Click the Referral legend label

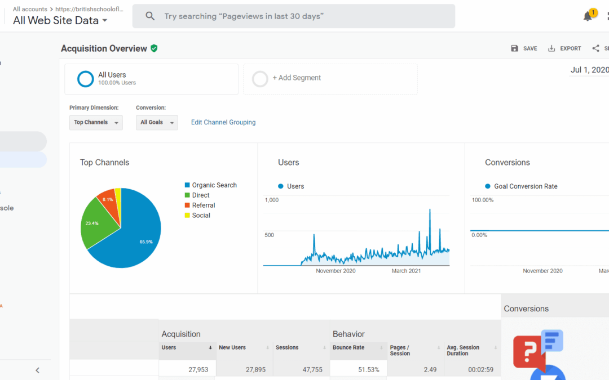pos(204,205)
